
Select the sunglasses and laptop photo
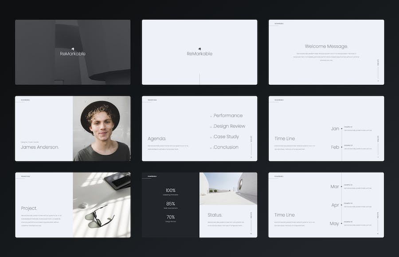(102, 205)
